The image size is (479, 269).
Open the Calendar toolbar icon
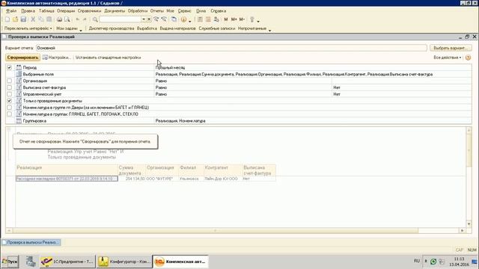[x=208, y=19]
